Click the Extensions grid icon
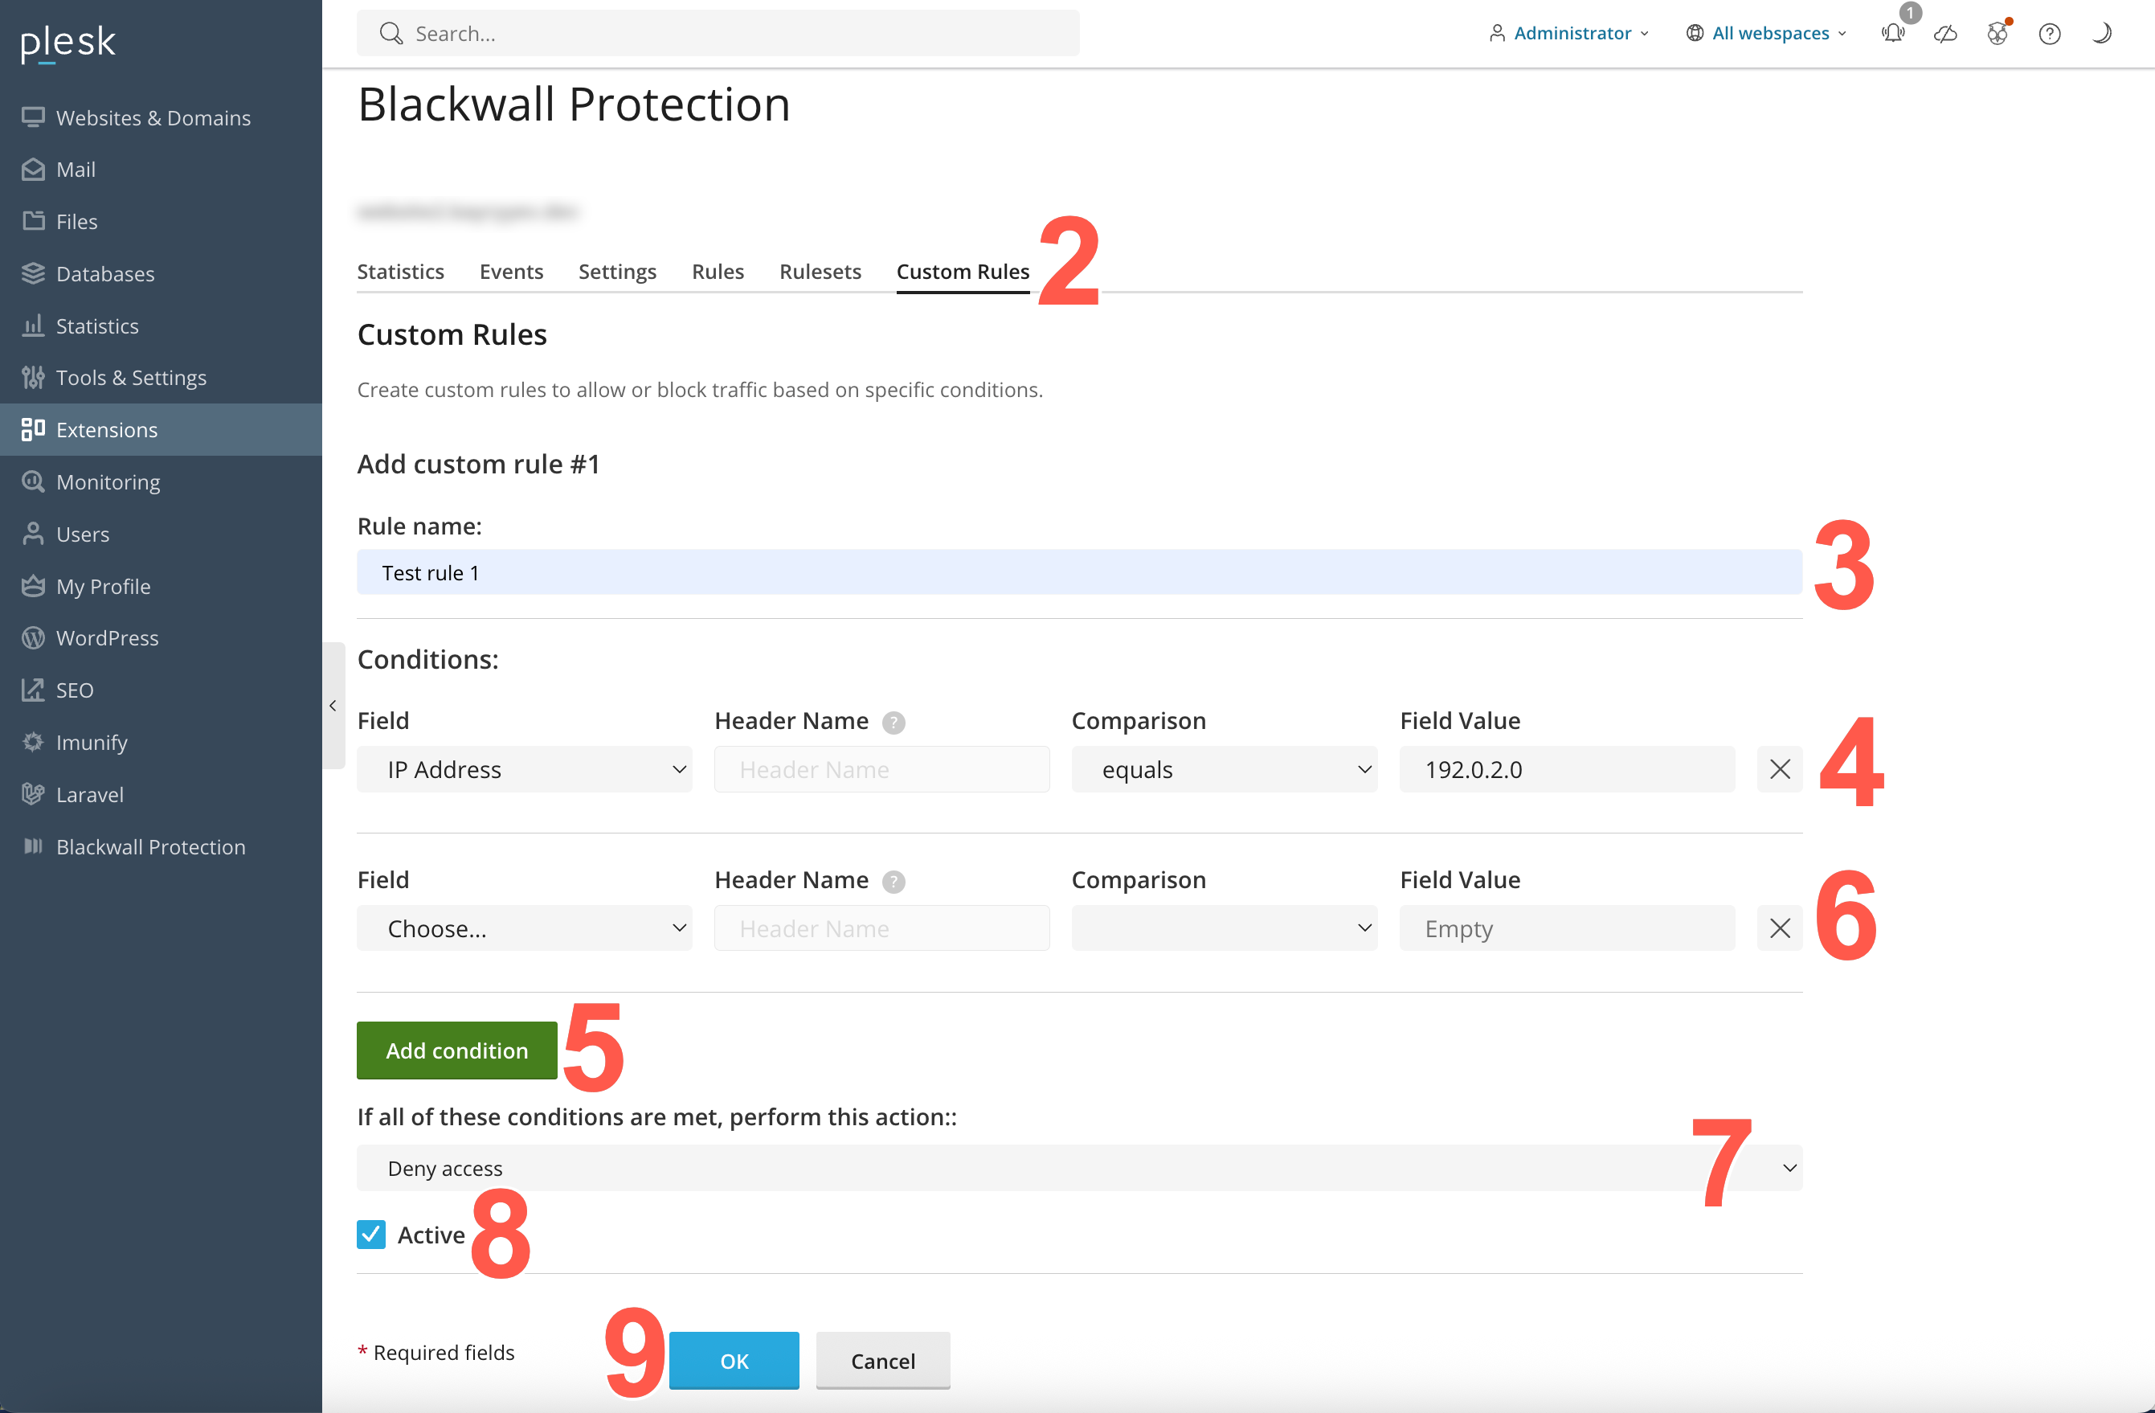2155x1413 pixels. coord(34,429)
